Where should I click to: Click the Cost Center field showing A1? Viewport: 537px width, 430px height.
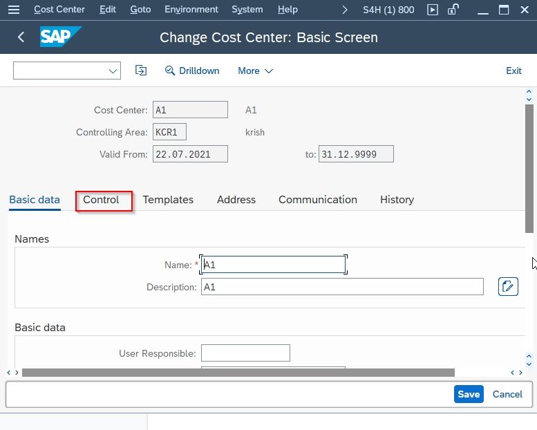point(190,110)
